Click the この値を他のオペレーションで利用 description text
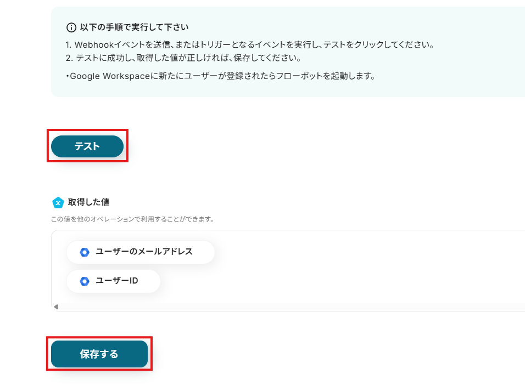Image resolution: width=525 pixels, height=391 pixels. 132,219
